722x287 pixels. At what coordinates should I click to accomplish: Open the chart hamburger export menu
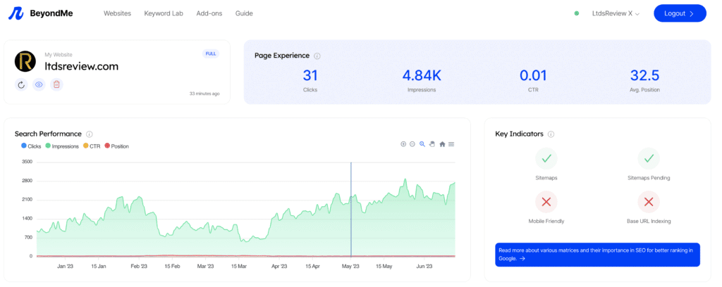(451, 144)
